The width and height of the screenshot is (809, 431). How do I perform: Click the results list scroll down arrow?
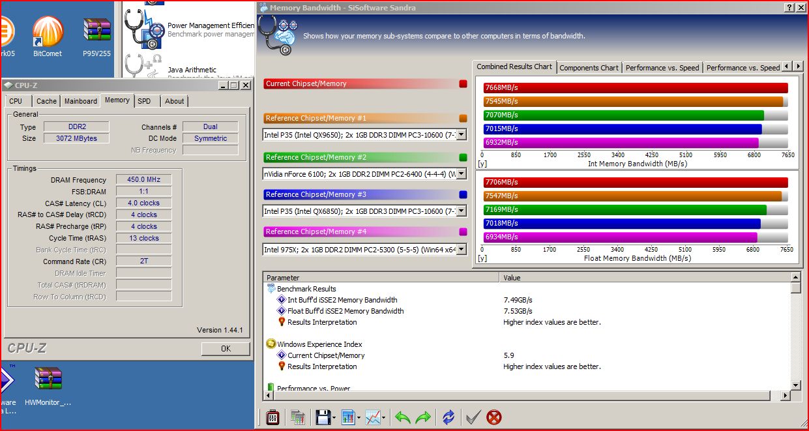tap(795, 385)
